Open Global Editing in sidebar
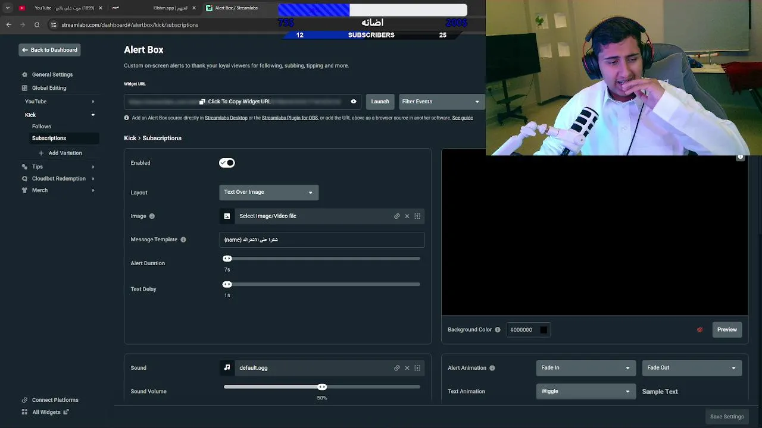The height and width of the screenshot is (428, 762). pyautogui.click(x=49, y=88)
